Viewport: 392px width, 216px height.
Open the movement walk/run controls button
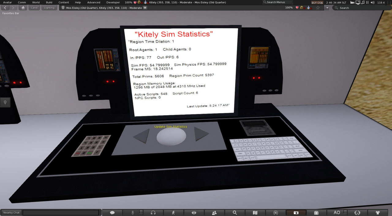173,213
